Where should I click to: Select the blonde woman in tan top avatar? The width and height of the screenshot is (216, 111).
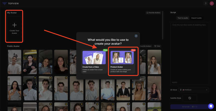pyautogui.click(x=139, y=88)
